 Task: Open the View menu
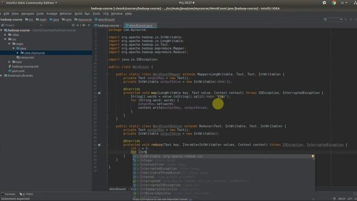pos(15,13)
